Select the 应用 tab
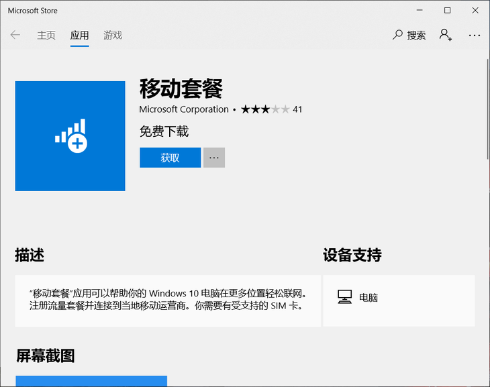Screen dimensions: 490x387 click(x=80, y=35)
